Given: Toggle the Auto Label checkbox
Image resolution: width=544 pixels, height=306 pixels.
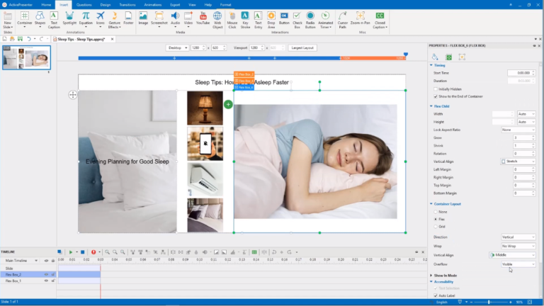Looking at the screenshot, I should point(436,295).
